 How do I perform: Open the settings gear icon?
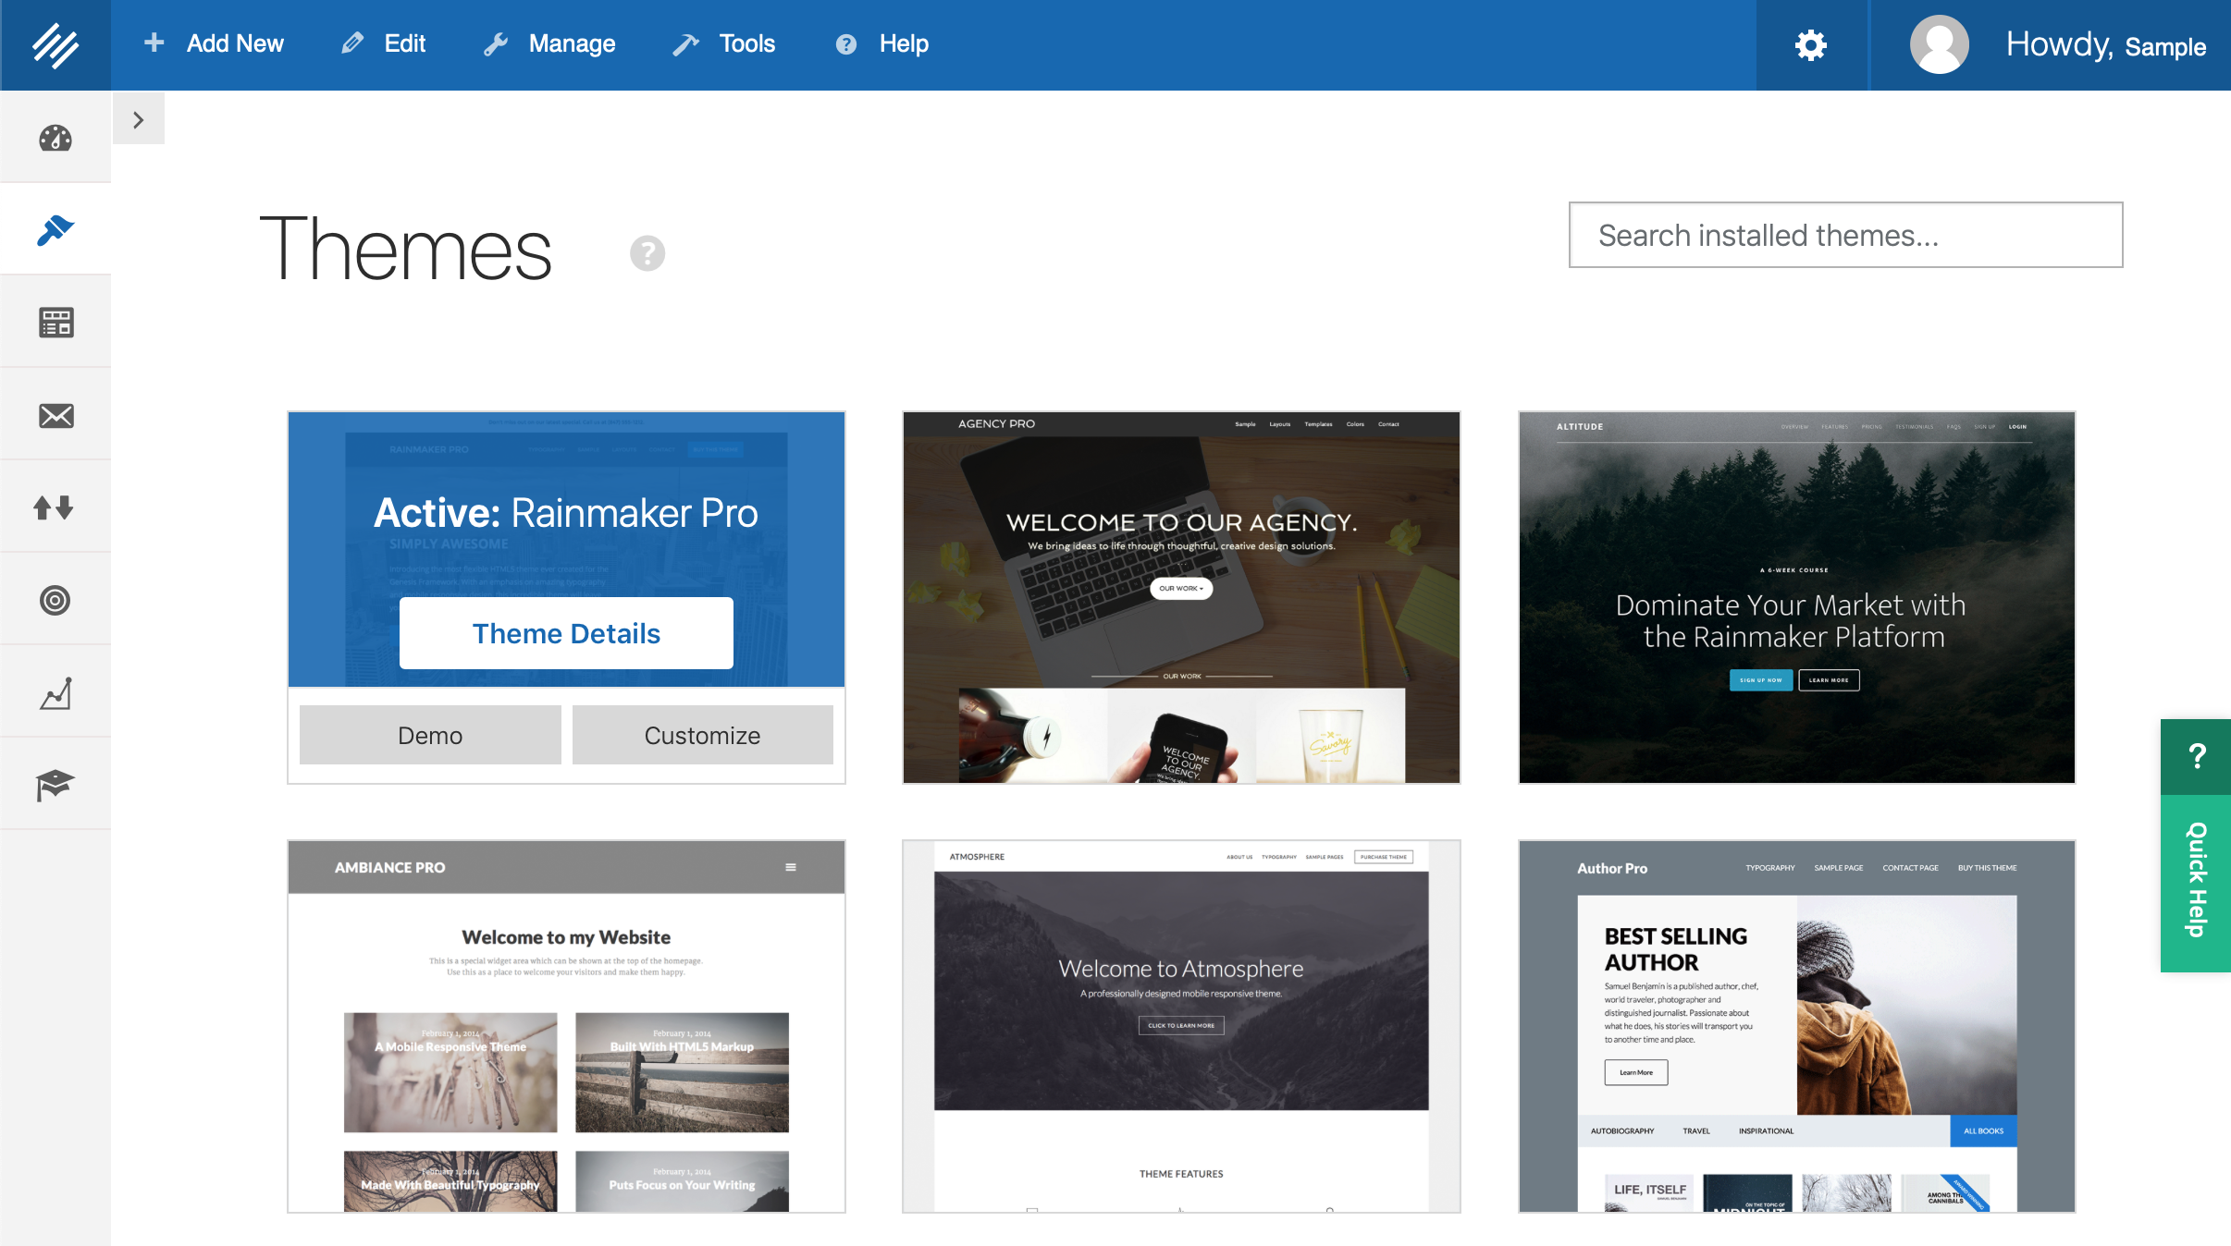[1810, 45]
